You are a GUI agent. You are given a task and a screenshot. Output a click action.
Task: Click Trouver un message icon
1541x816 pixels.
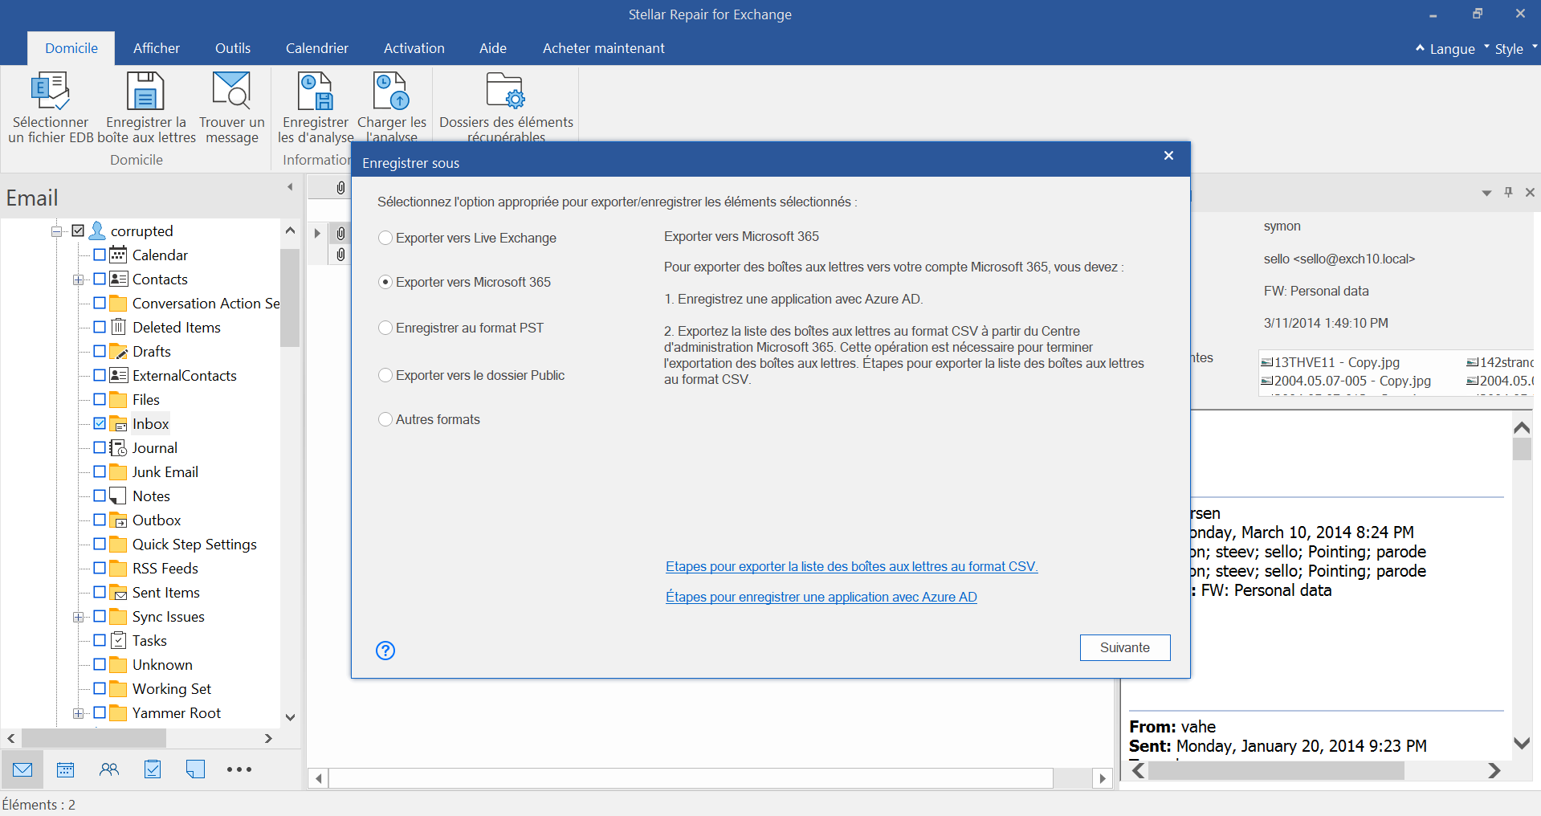coord(231,90)
